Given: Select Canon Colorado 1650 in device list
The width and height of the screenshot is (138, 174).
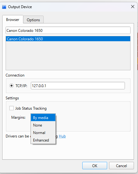Looking at the screenshot, I should pos(68,39).
